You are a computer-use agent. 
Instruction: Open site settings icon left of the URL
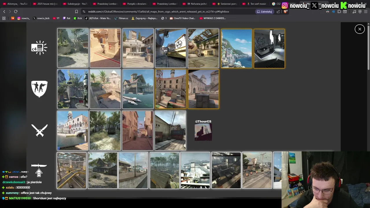click(x=84, y=12)
